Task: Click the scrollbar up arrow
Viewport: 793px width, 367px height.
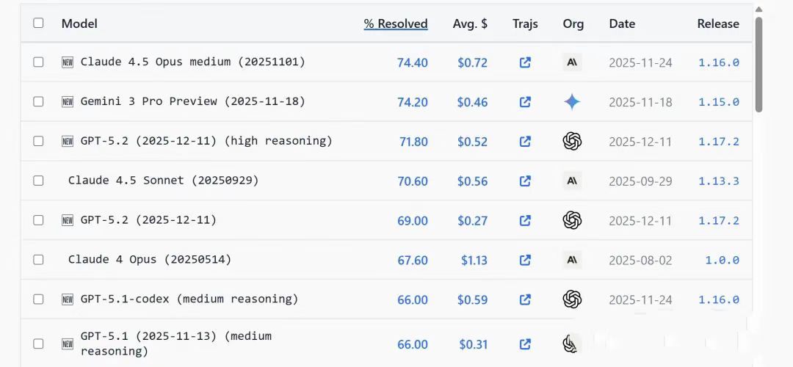Action: pos(758,9)
